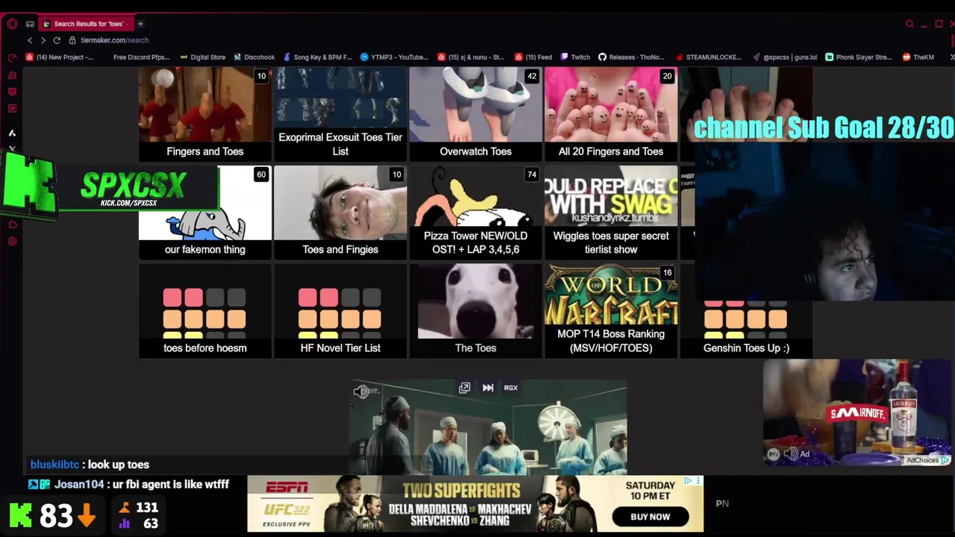Expand the bookmarks overflow chevron
Viewport: 955px width, 537px height.
point(951,57)
